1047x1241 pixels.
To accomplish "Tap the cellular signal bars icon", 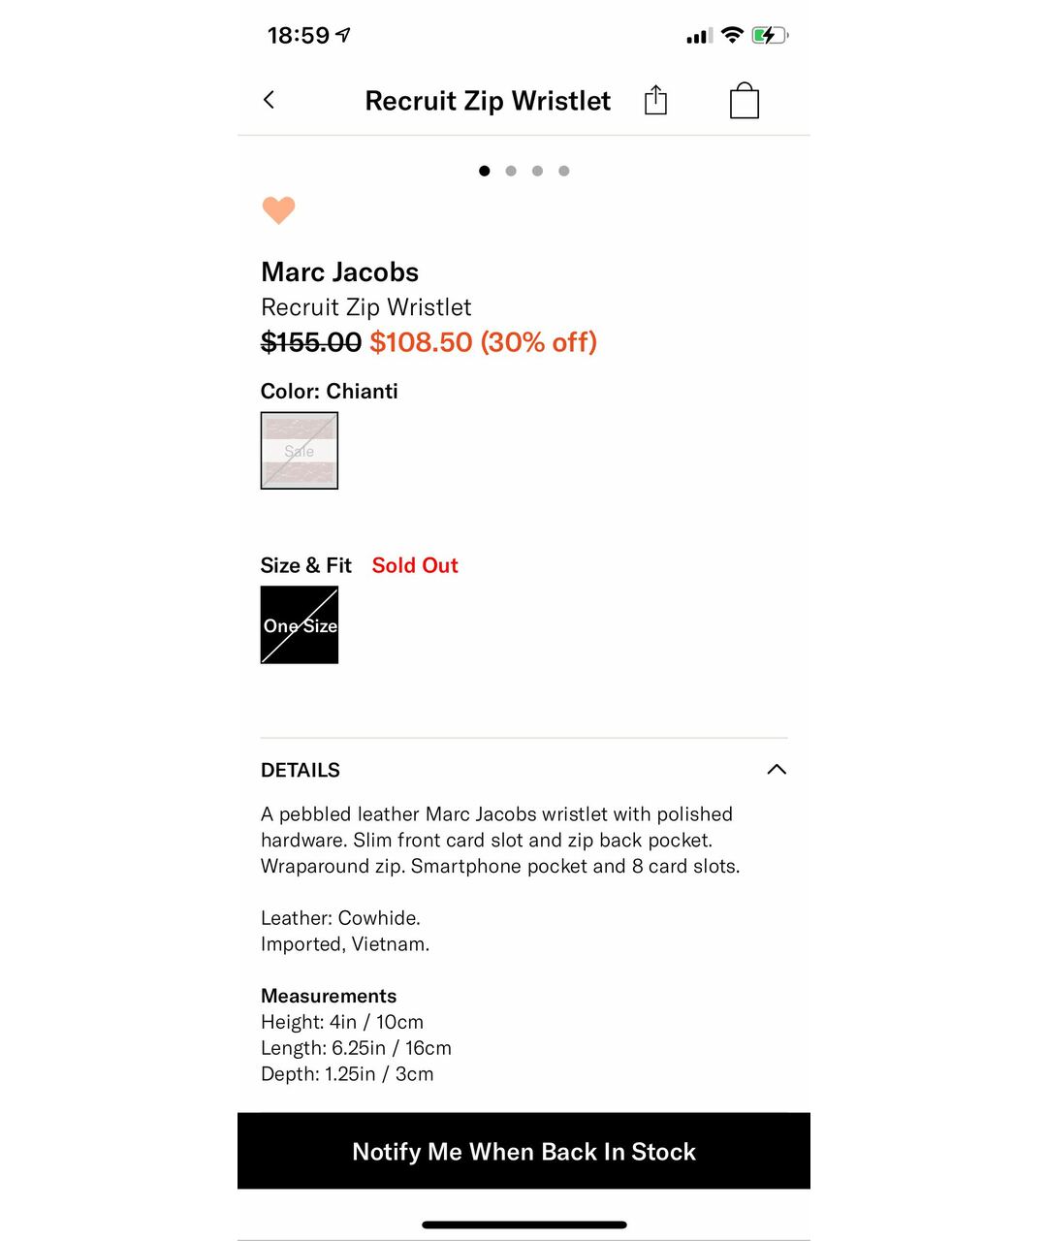I will [x=699, y=36].
